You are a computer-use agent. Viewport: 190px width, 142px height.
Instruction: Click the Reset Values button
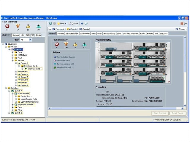[x=178, y=113]
